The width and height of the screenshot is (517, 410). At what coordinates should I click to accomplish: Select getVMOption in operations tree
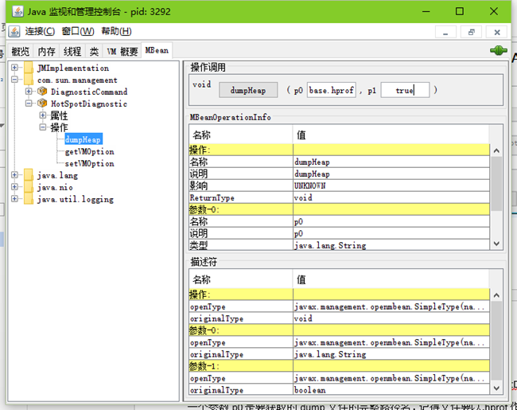(89, 151)
